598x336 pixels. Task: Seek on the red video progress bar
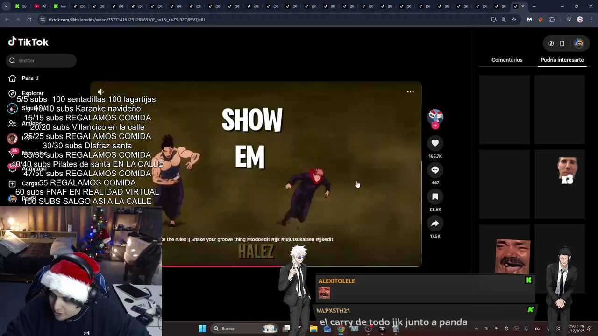coord(222,266)
